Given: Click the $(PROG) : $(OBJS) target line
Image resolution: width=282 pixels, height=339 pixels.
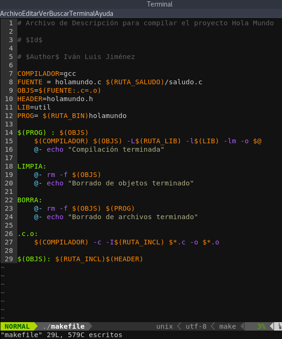Looking at the screenshot, I should [53, 133].
